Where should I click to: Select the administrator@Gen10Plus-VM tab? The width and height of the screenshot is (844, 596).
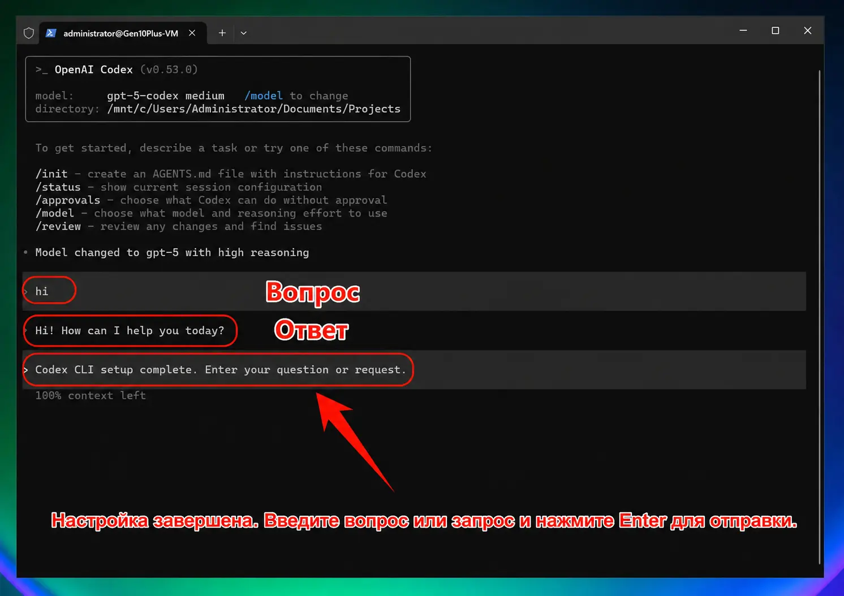coord(122,33)
